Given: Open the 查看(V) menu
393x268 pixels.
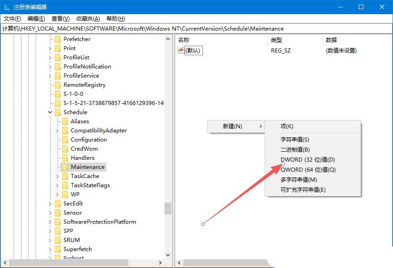Looking at the screenshot, I should [x=60, y=19].
